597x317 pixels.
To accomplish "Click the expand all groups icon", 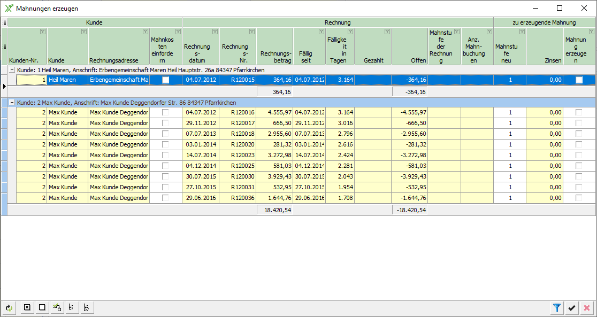I will click(87, 307).
